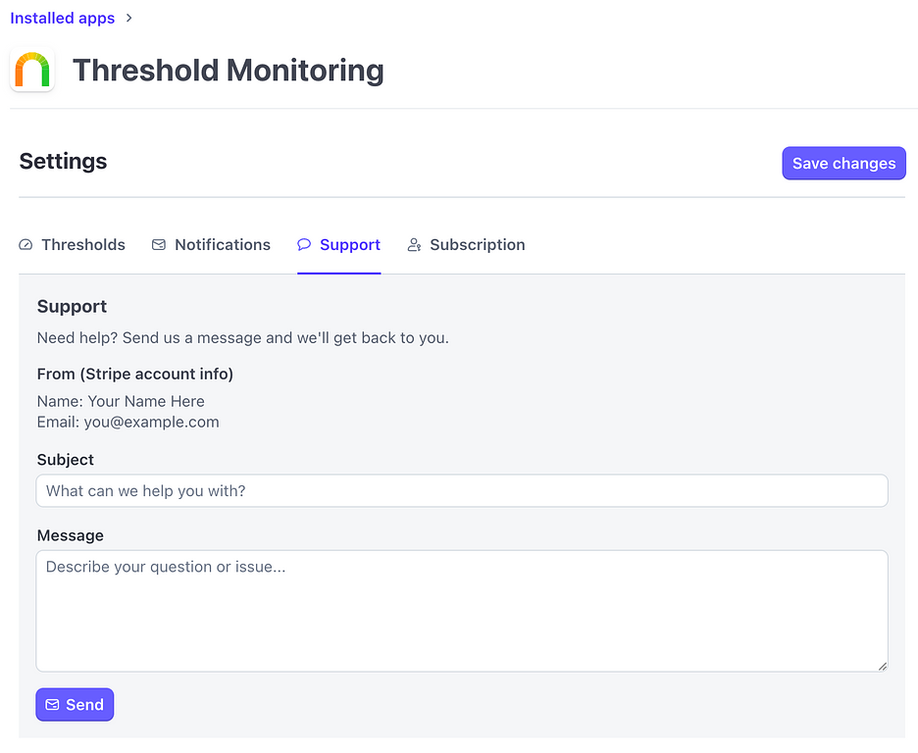Click the Threshold Monitoring app logo
Image resolution: width=918 pixels, height=753 pixels.
pyautogui.click(x=32, y=71)
